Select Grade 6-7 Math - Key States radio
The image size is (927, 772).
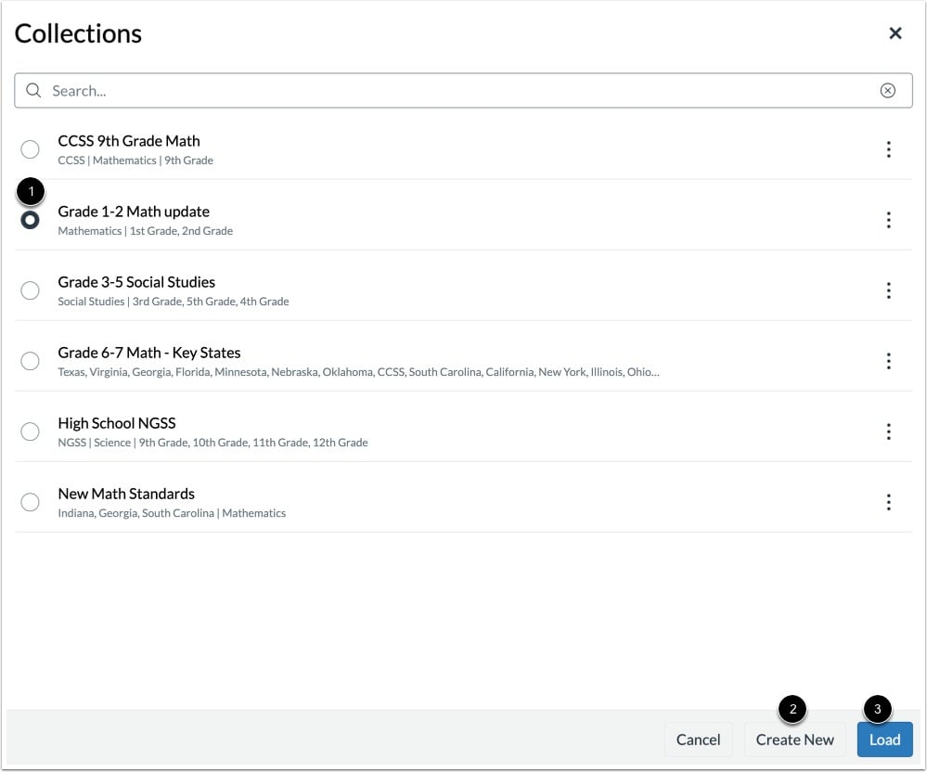coord(31,361)
